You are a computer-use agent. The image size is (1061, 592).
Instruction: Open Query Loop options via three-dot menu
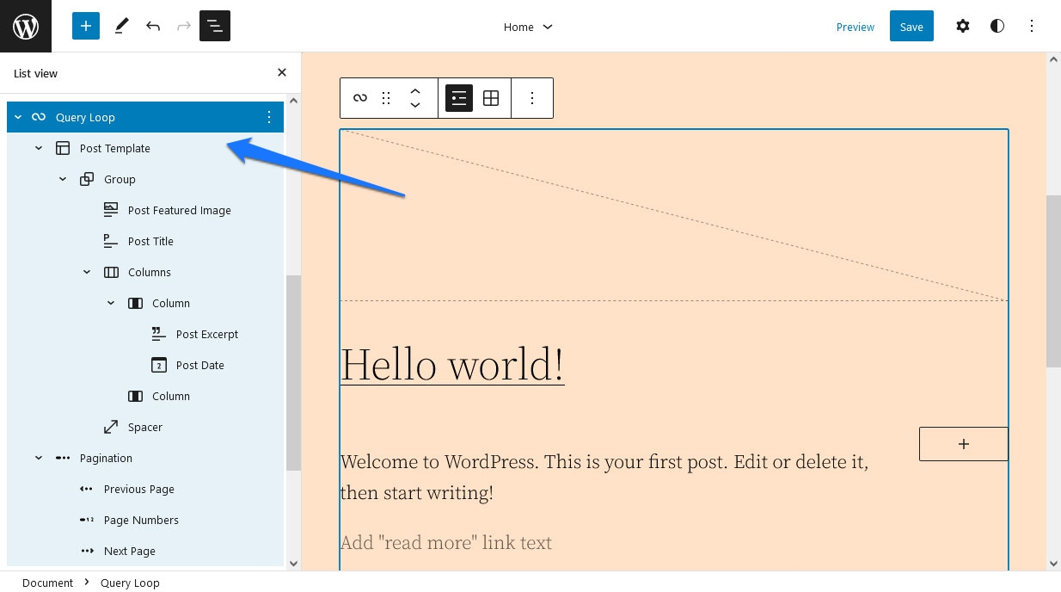tap(269, 117)
